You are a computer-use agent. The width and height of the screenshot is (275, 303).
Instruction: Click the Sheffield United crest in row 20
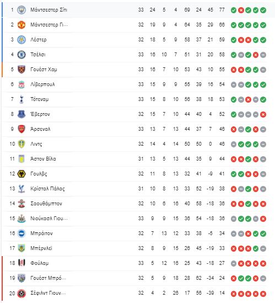coord(21,293)
